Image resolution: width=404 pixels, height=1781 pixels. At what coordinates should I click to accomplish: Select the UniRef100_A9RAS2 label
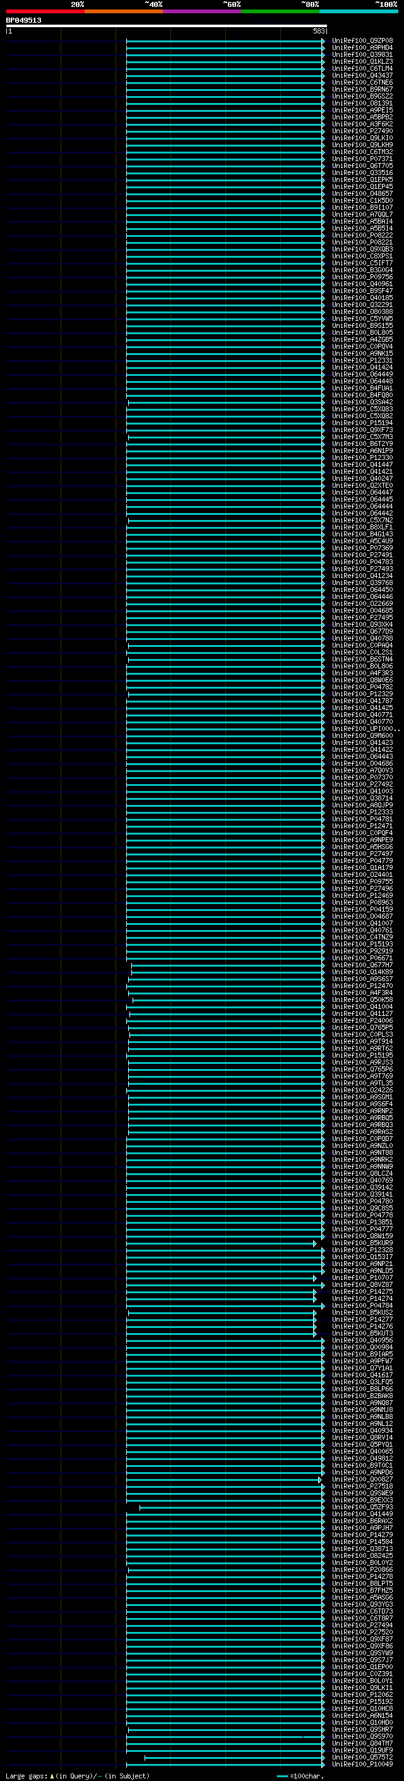coord(362,1132)
